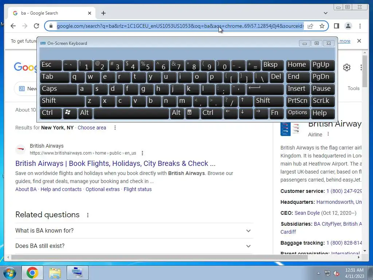Toggle the right Alt key
Viewport: 373px width, 280px height.
tap(177, 113)
